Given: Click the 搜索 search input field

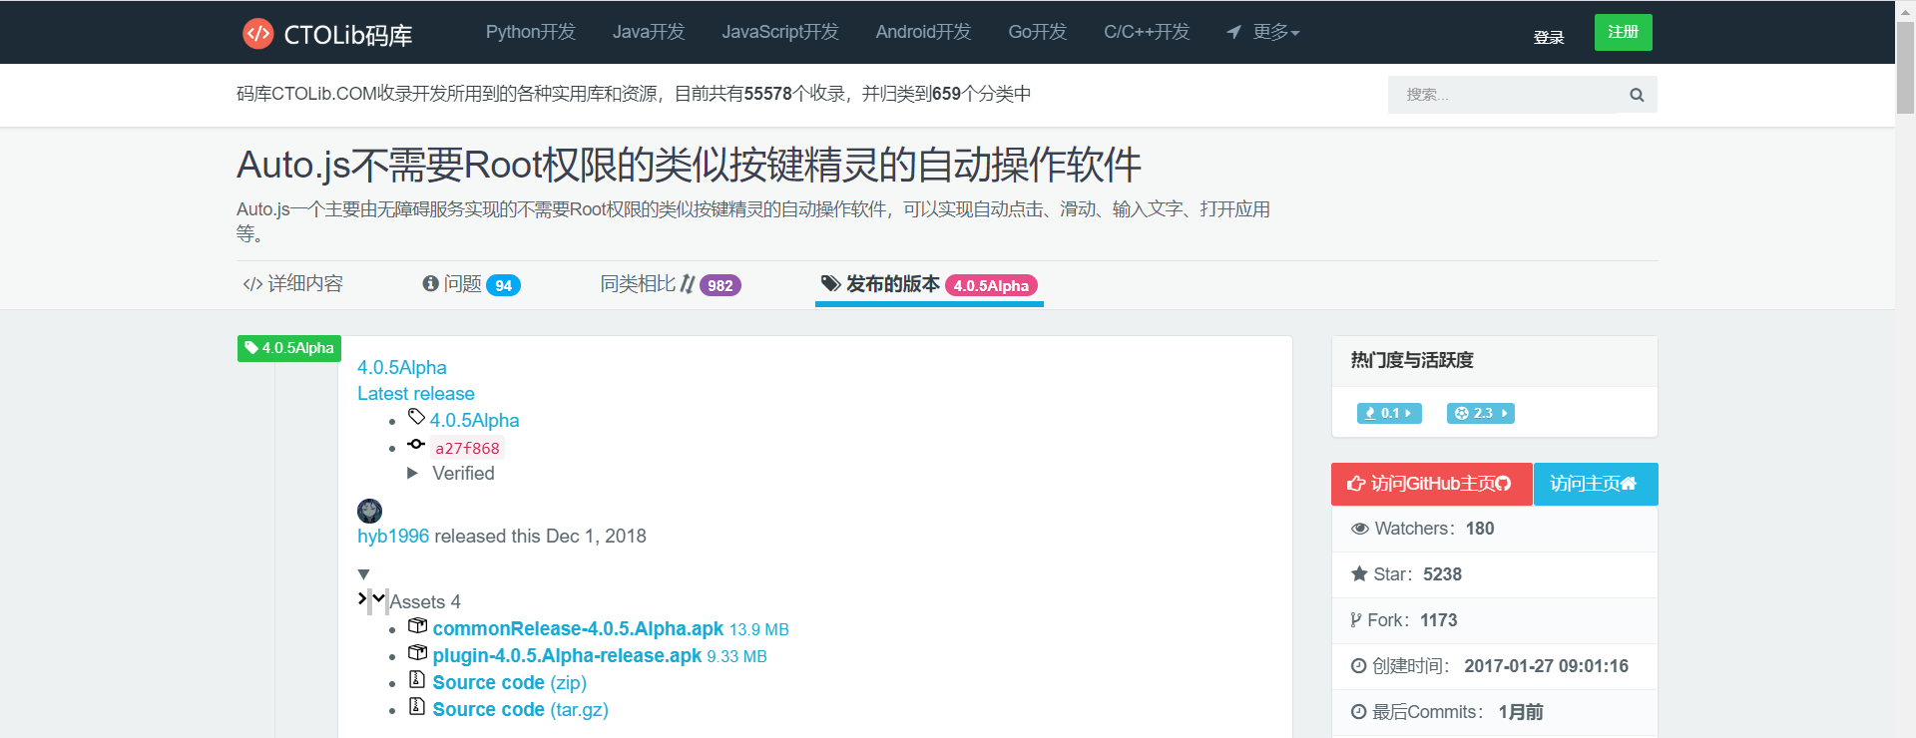Looking at the screenshot, I should click(1503, 95).
